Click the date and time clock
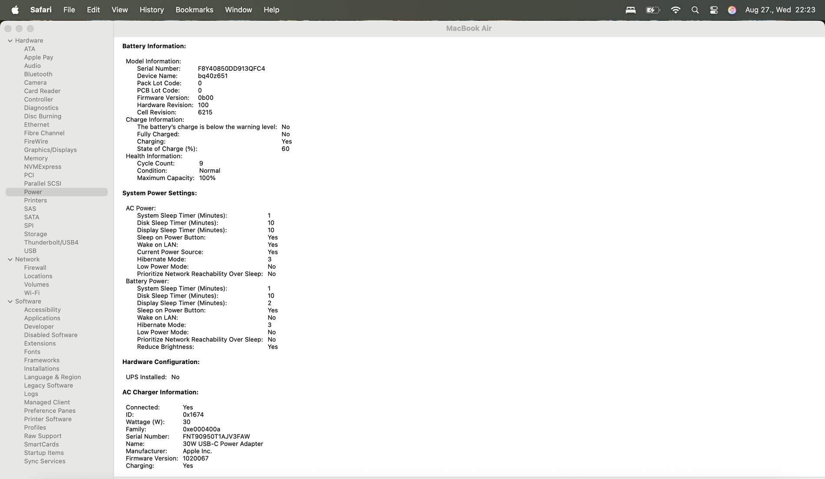The width and height of the screenshot is (825, 479). (780, 10)
